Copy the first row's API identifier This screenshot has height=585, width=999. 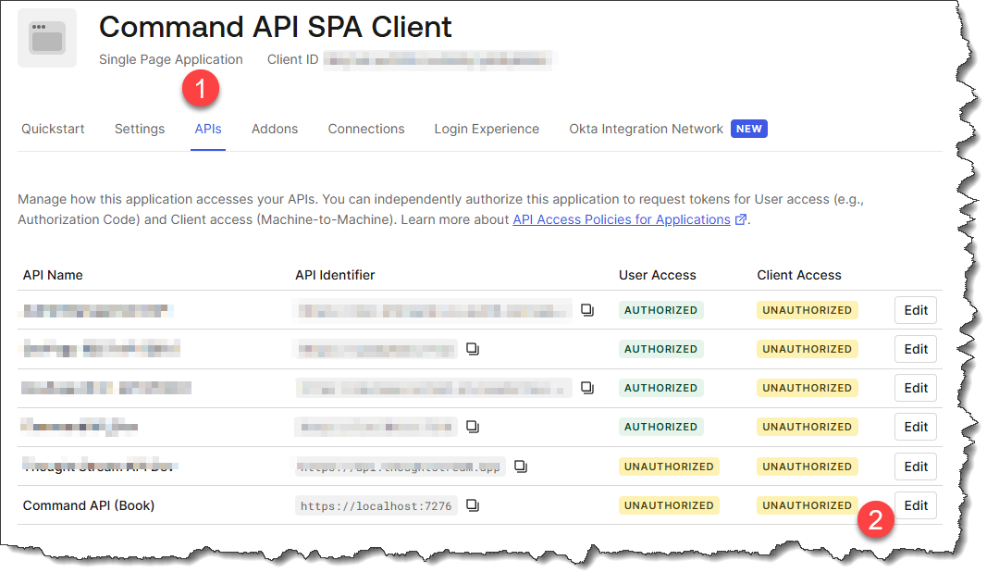tap(587, 310)
